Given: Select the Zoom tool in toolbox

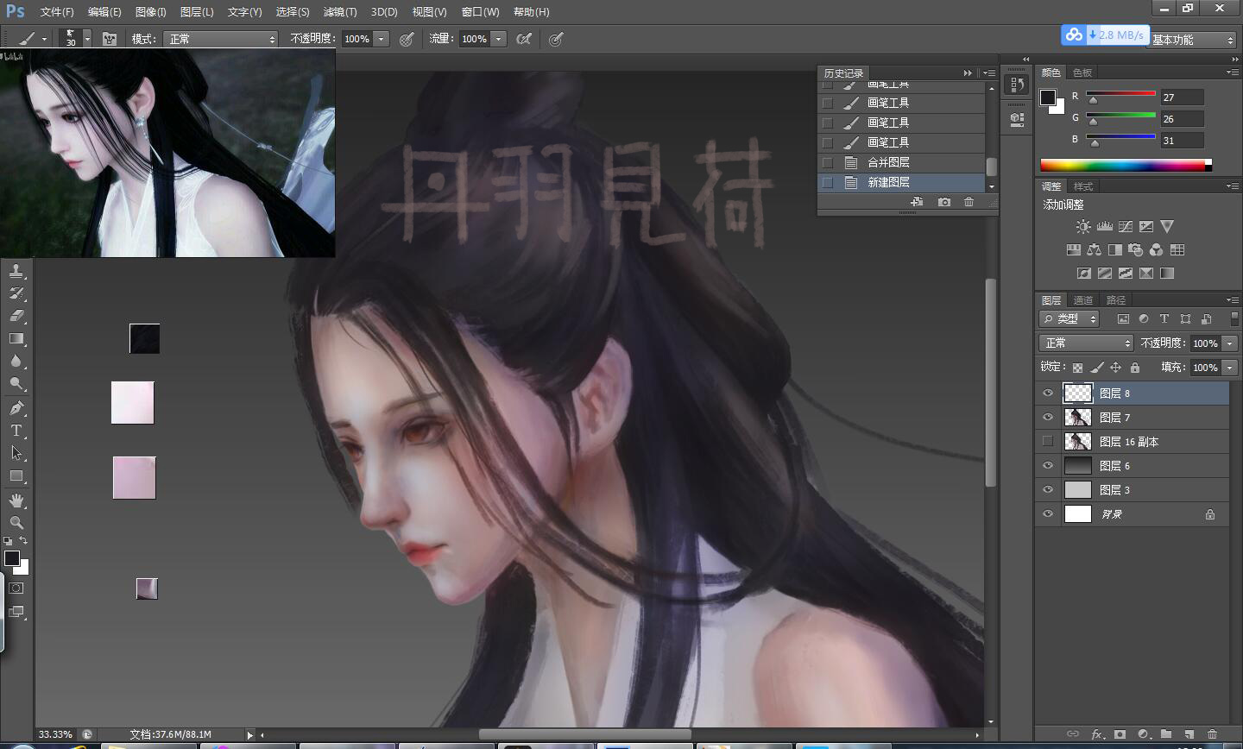Looking at the screenshot, I should click(x=16, y=523).
